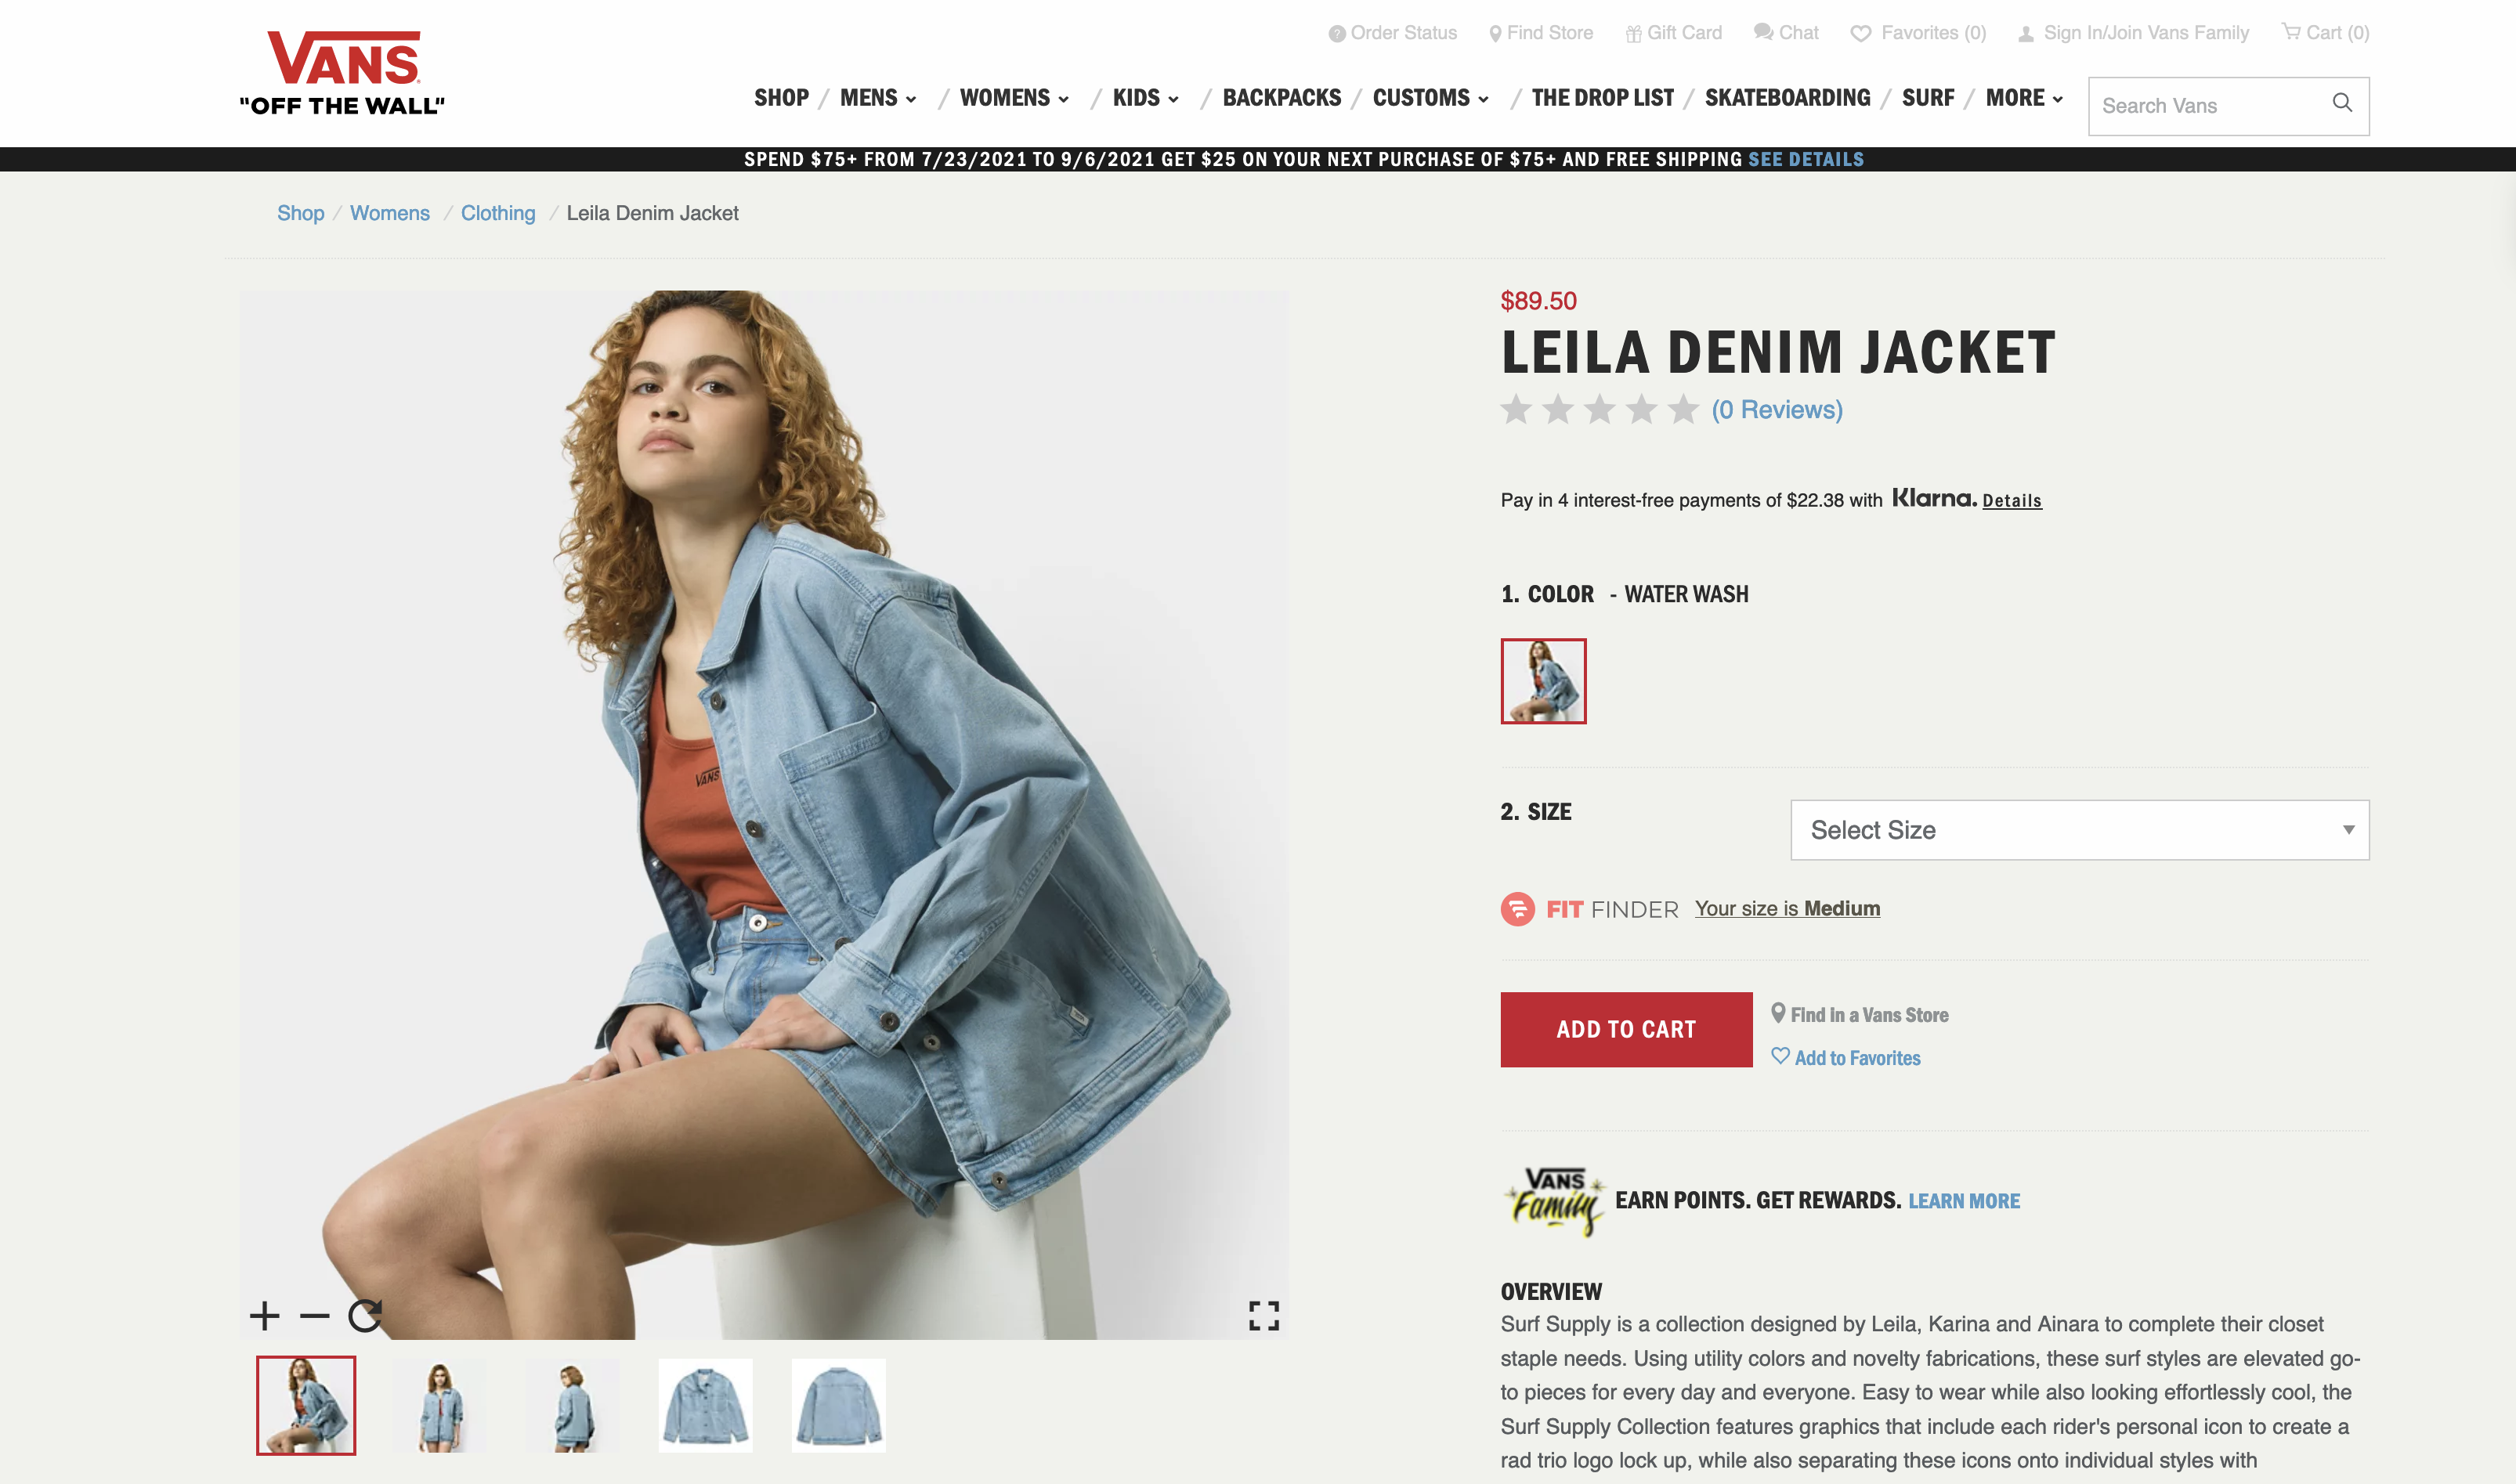
Task: Click into the Search Vans field
Action: tap(2210, 106)
